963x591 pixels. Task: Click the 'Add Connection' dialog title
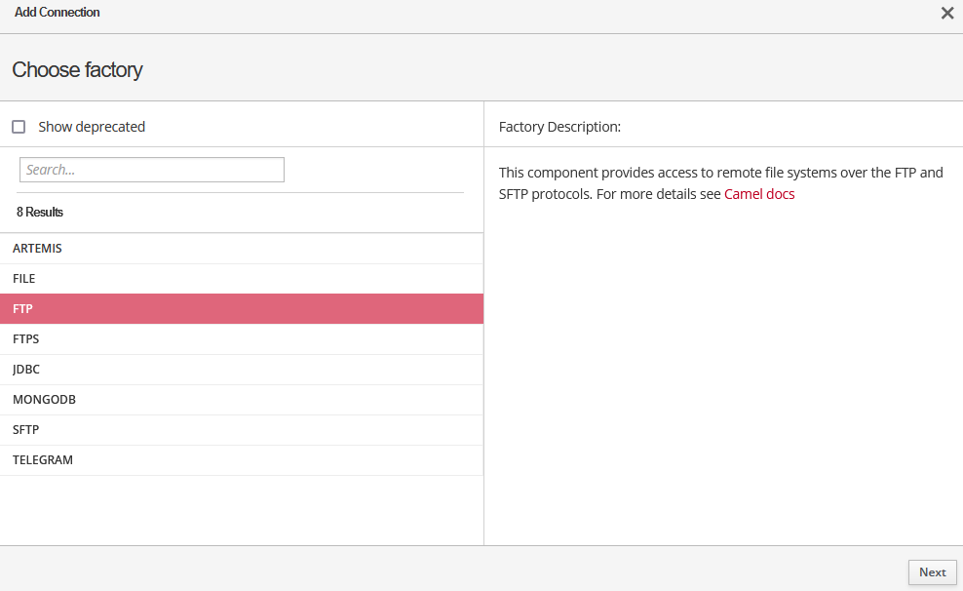pos(58,13)
